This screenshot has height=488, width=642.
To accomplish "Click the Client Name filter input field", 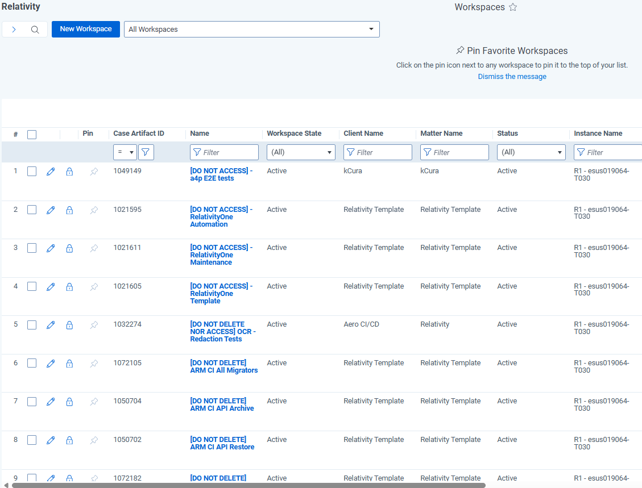I will click(378, 152).
